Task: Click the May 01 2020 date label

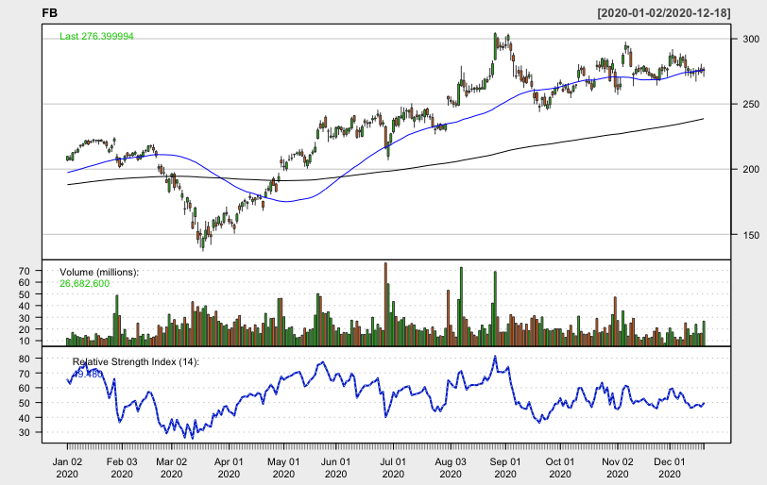Action: pos(283,467)
